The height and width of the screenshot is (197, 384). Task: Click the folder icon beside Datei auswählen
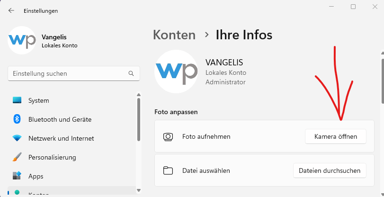click(168, 170)
